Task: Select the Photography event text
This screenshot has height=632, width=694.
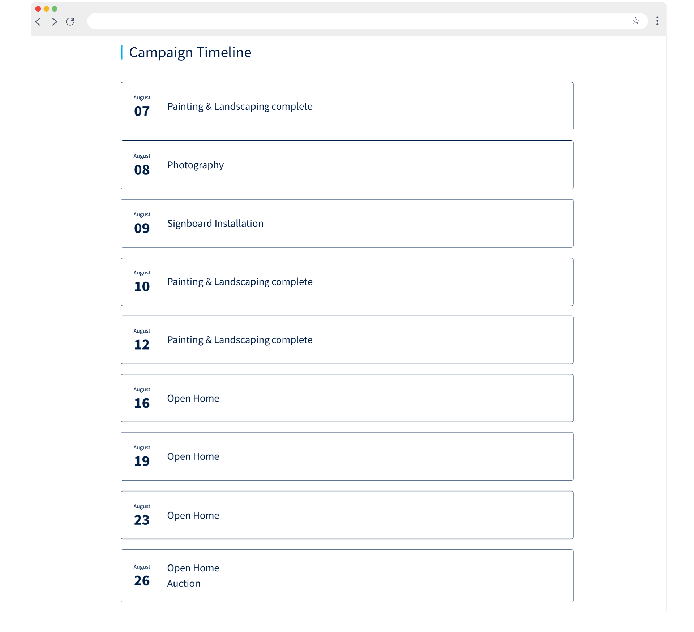Action: [x=196, y=165]
